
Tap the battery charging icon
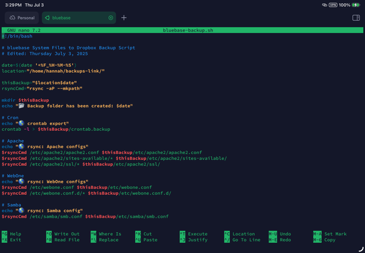pyautogui.click(x=356, y=5)
